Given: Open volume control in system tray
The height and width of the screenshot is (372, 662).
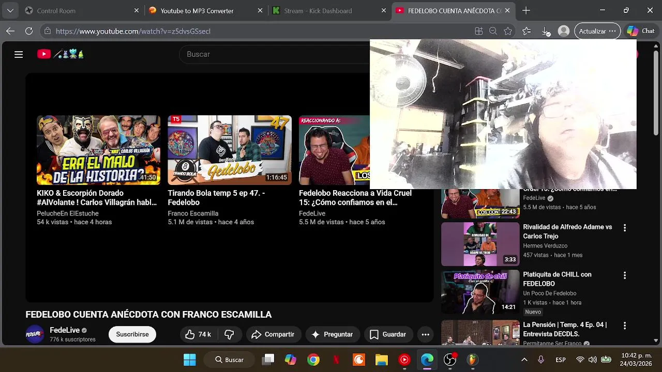Looking at the screenshot, I should pos(593,360).
